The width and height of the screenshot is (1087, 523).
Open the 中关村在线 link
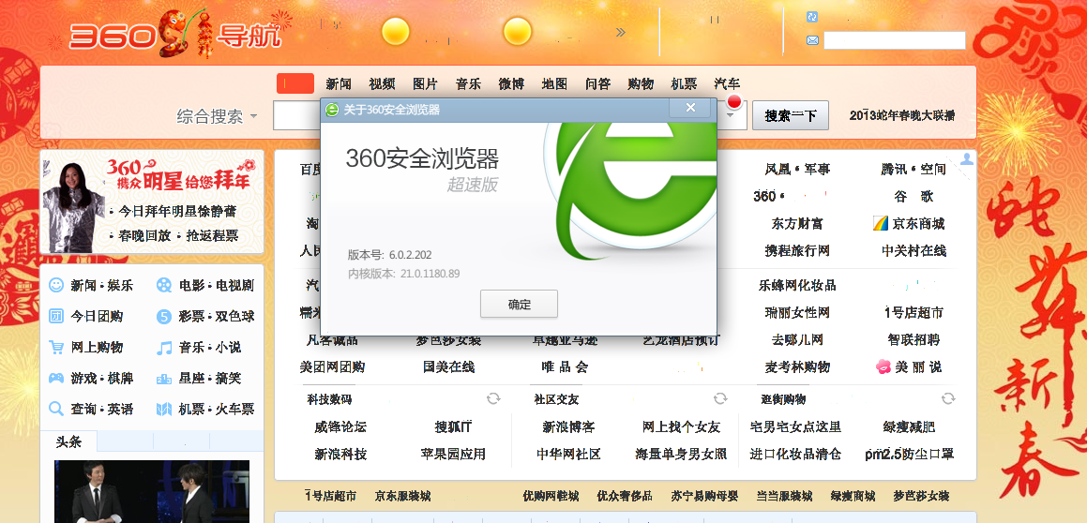913,251
